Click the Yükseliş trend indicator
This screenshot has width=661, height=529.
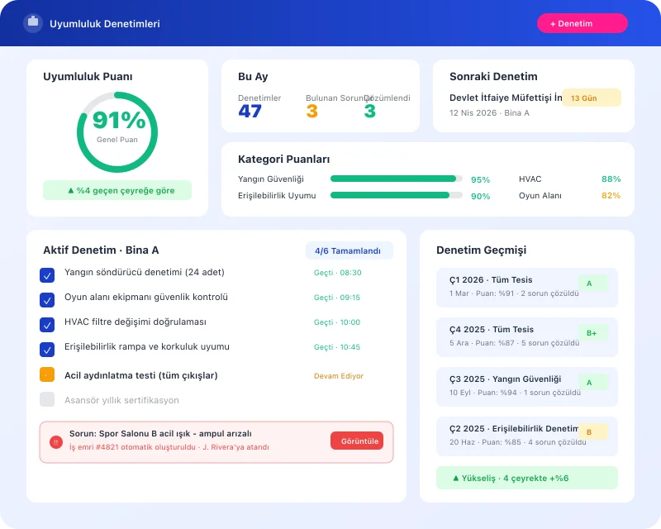(x=526, y=478)
